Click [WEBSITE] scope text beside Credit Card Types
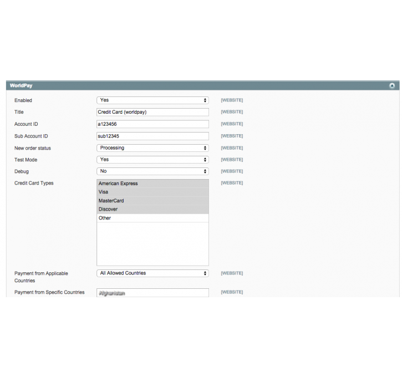402x377 pixels. click(x=232, y=183)
